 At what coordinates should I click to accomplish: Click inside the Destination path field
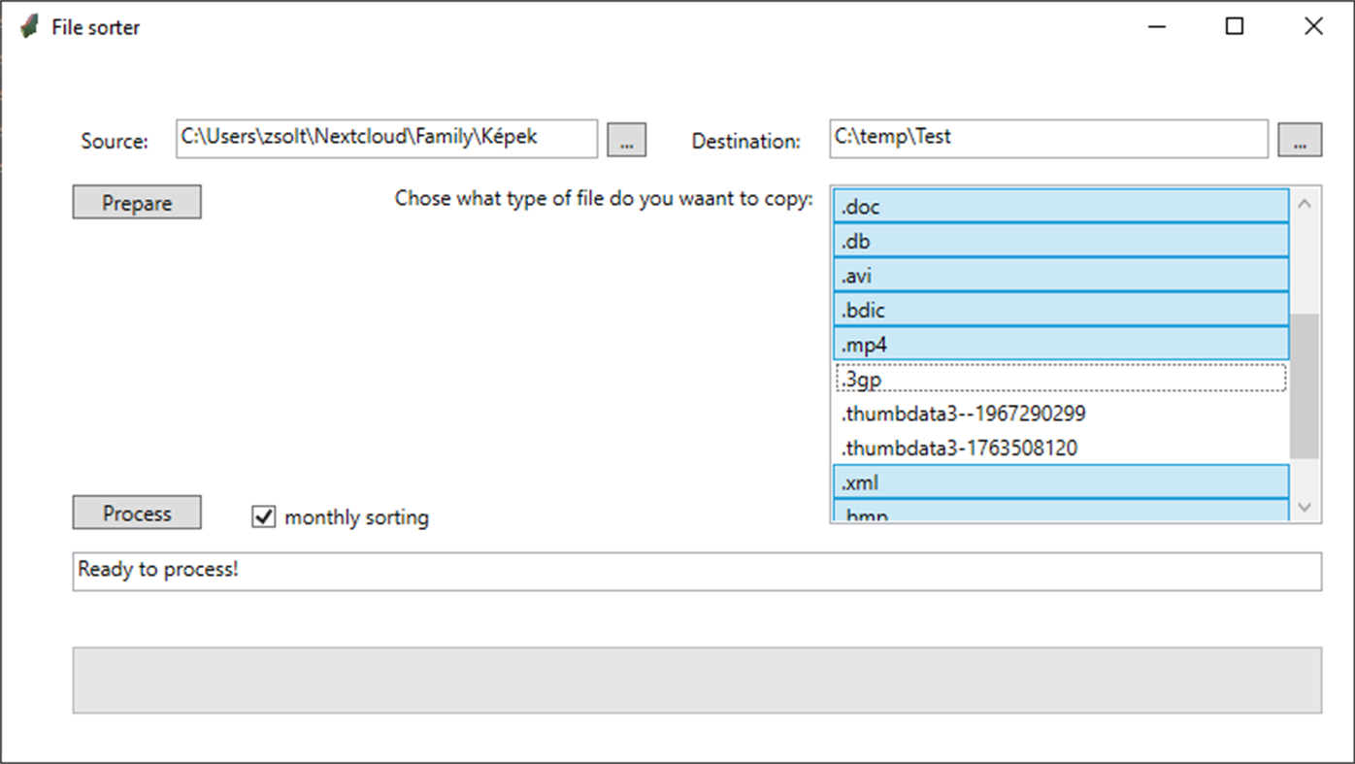point(1048,137)
